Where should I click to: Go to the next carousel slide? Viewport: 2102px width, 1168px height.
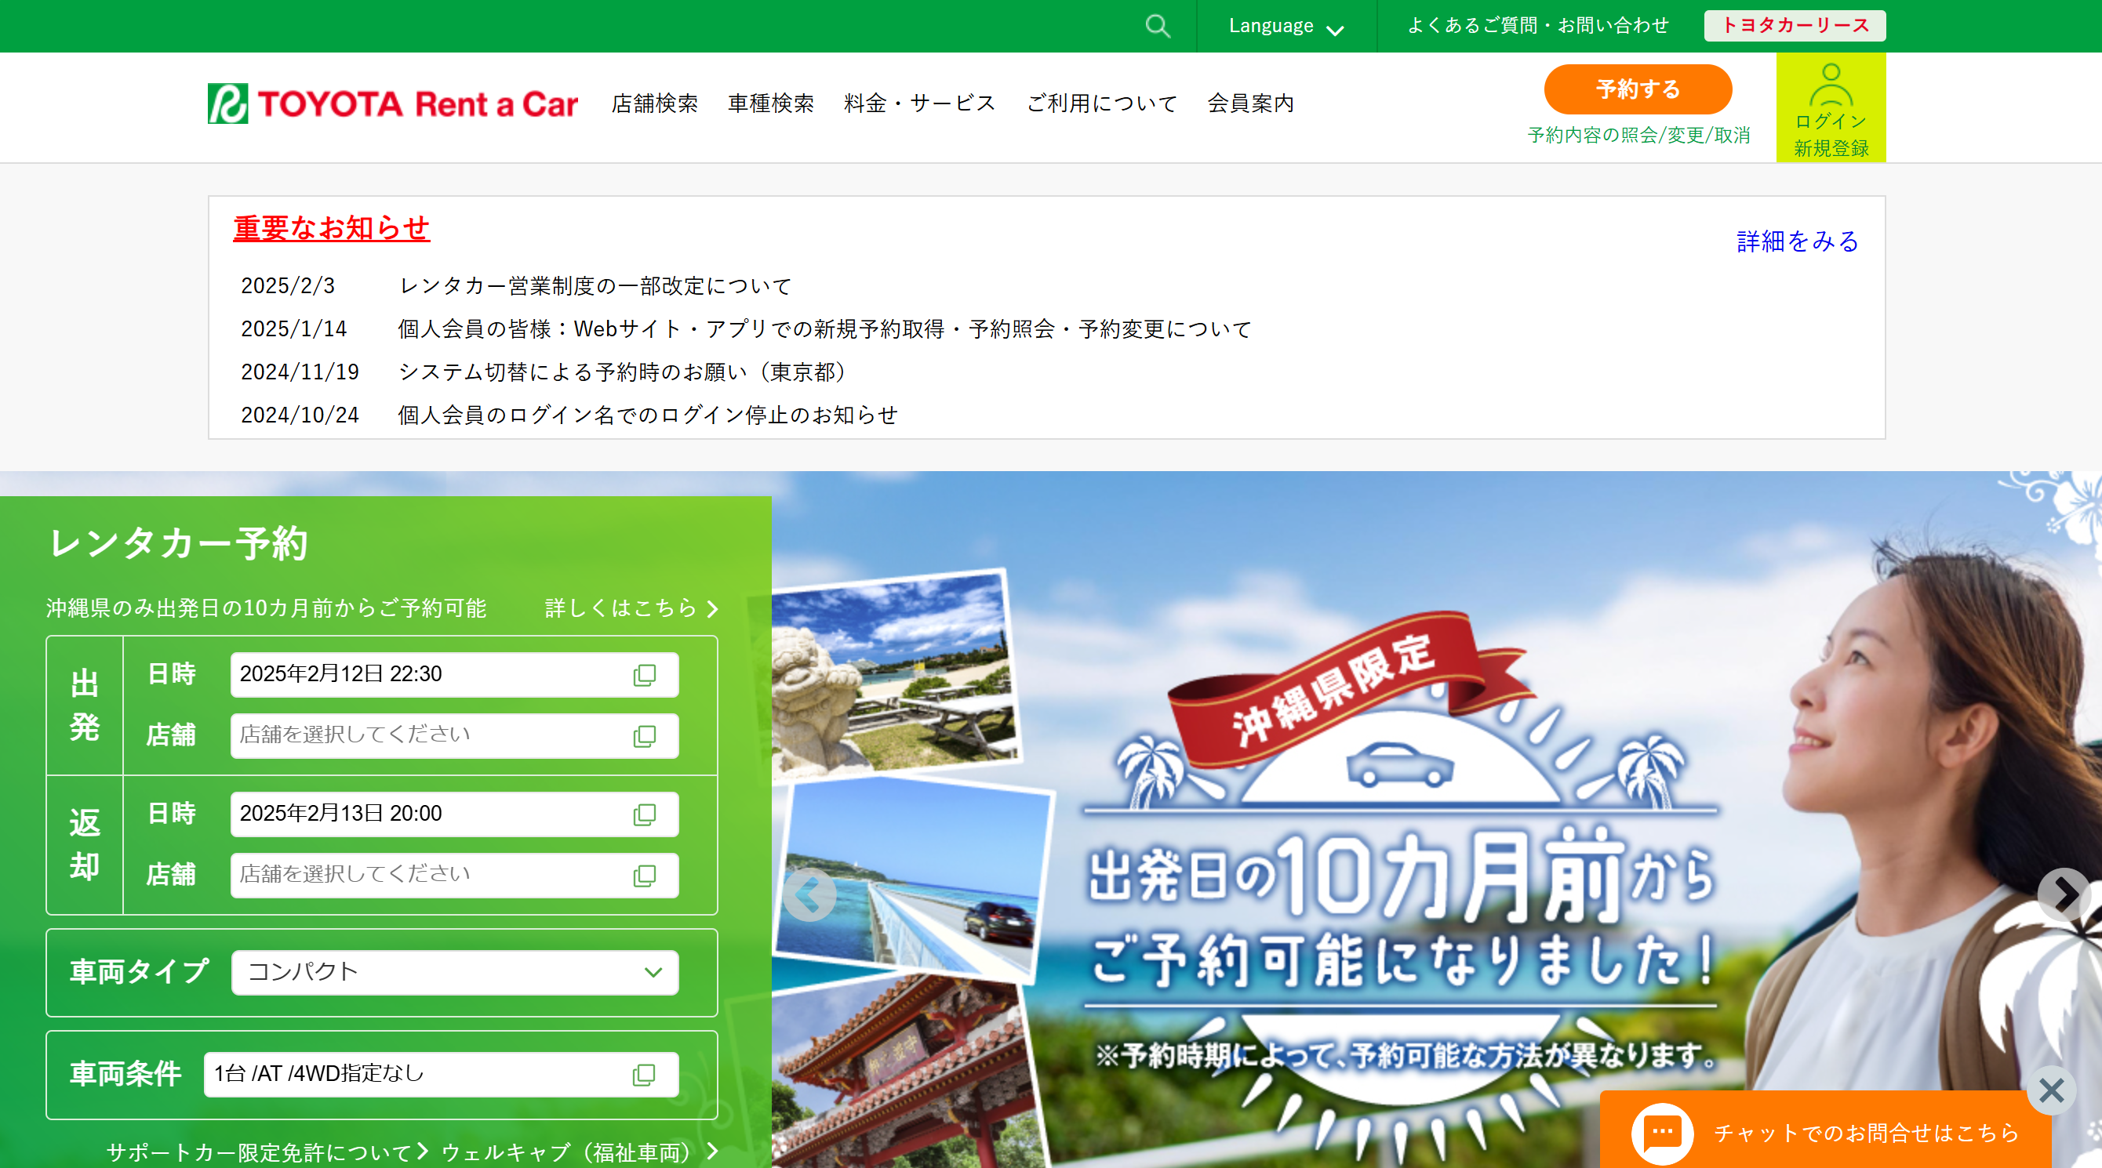click(2064, 894)
